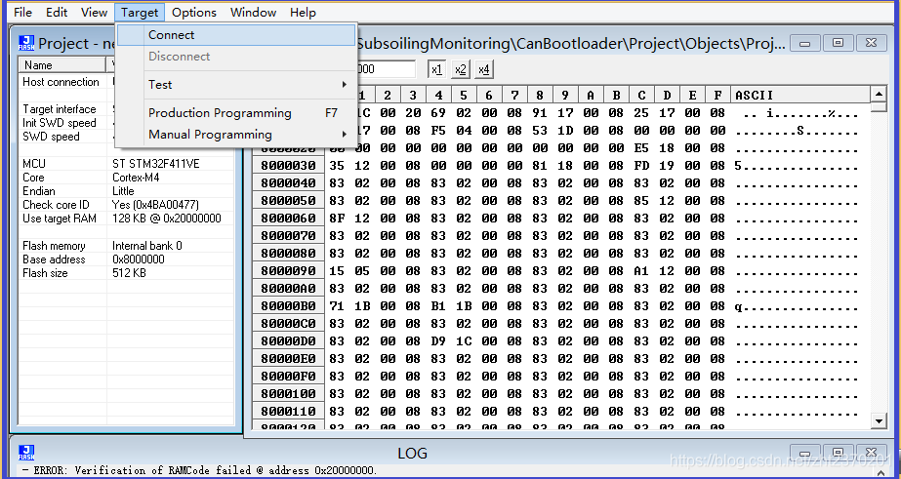Click the Internal bank 0 value
901x479 pixels.
tap(147, 246)
